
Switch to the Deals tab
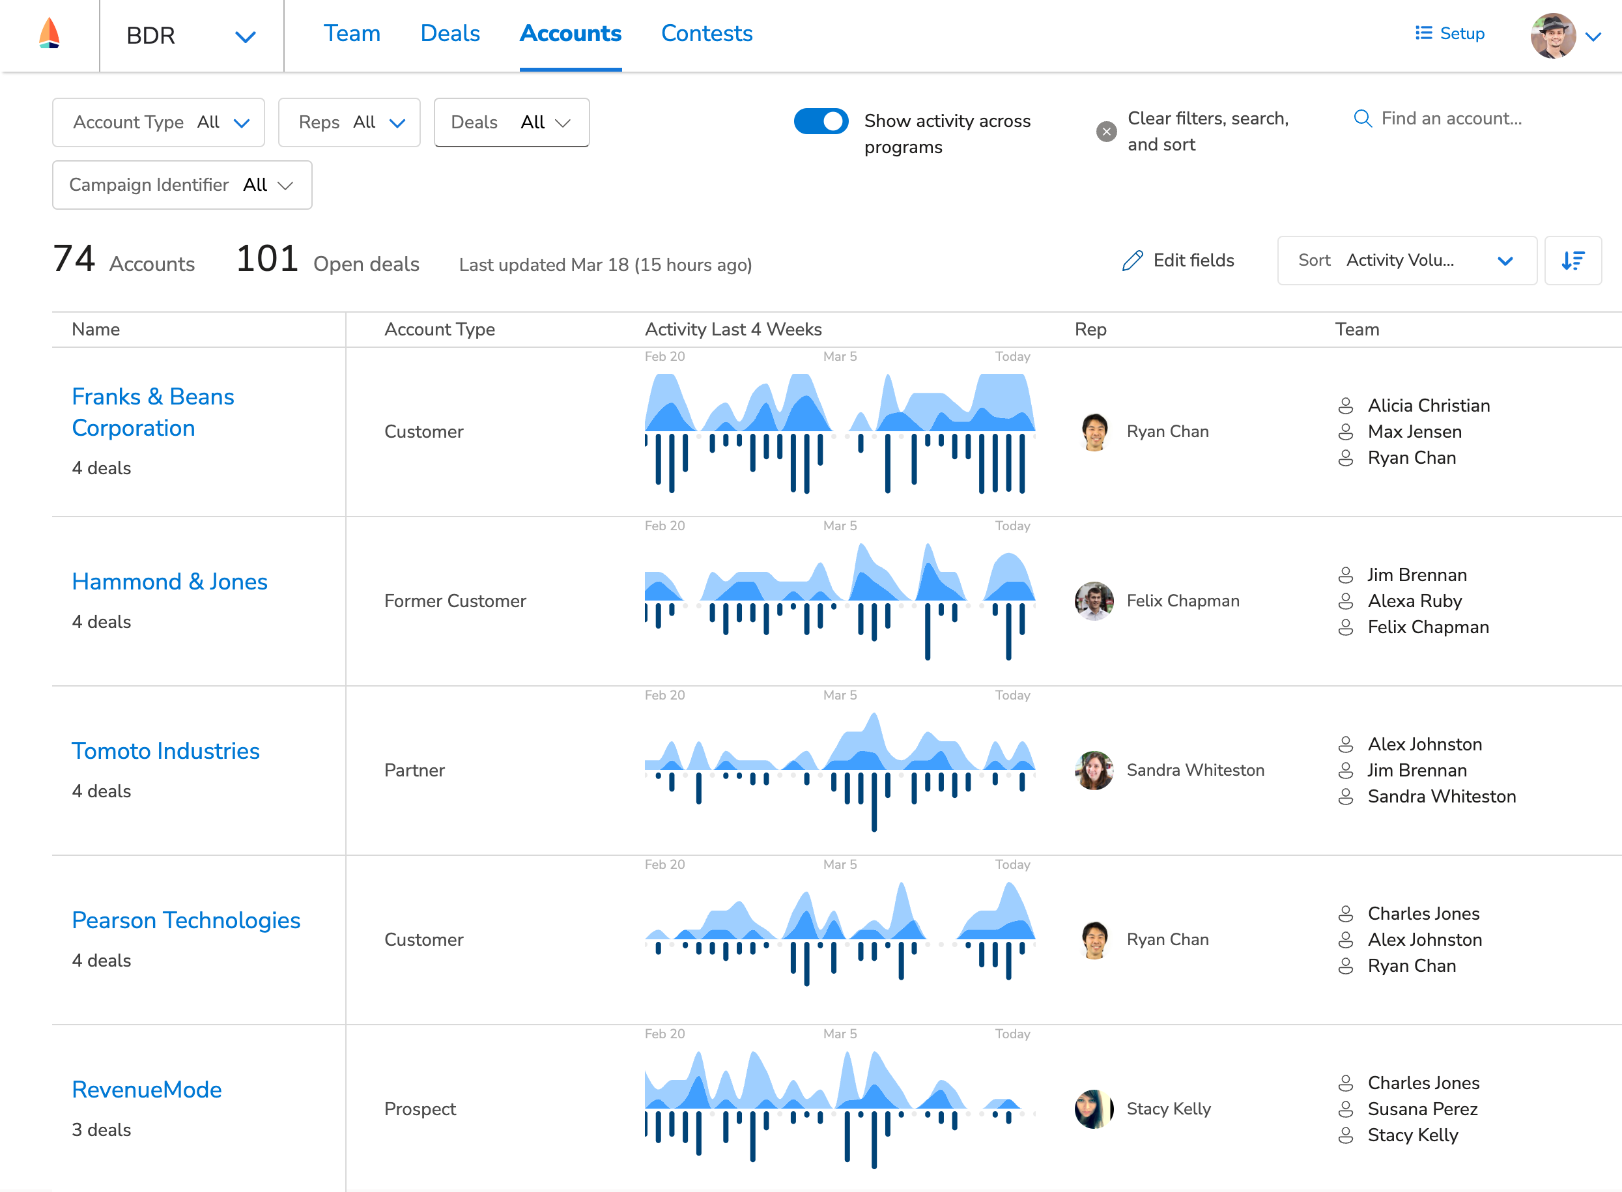point(450,33)
